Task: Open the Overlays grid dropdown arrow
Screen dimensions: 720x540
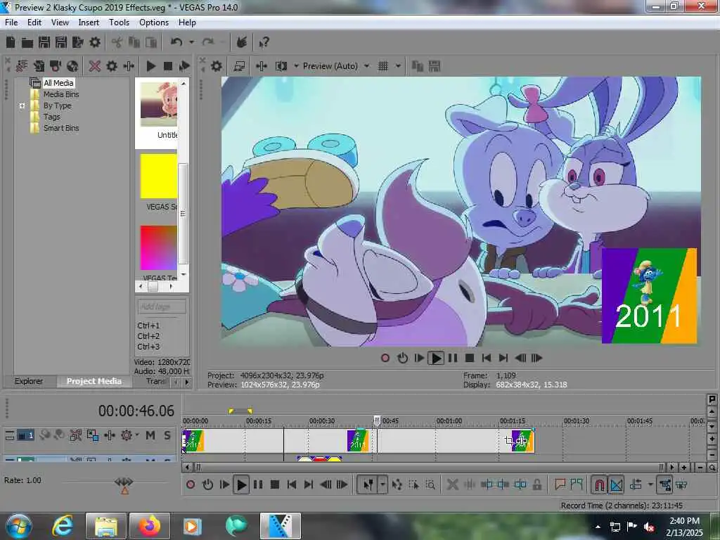Action: pos(398,66)
